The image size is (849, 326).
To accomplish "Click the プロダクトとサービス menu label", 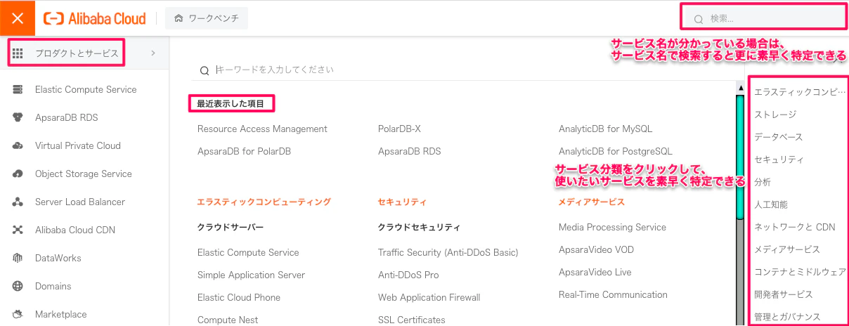I will (77, 53).
